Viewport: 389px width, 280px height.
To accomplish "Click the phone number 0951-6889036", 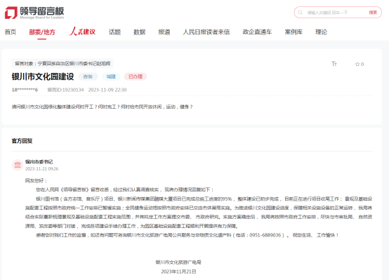I will 265,235.
